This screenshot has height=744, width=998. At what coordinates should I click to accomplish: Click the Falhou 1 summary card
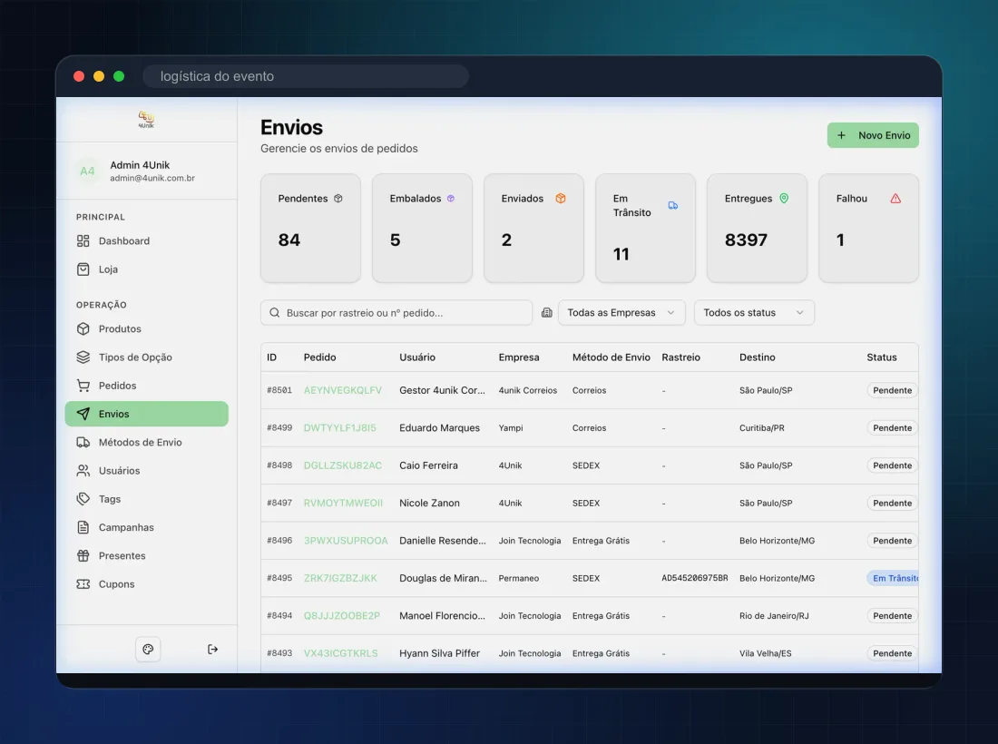coord(868,228)
